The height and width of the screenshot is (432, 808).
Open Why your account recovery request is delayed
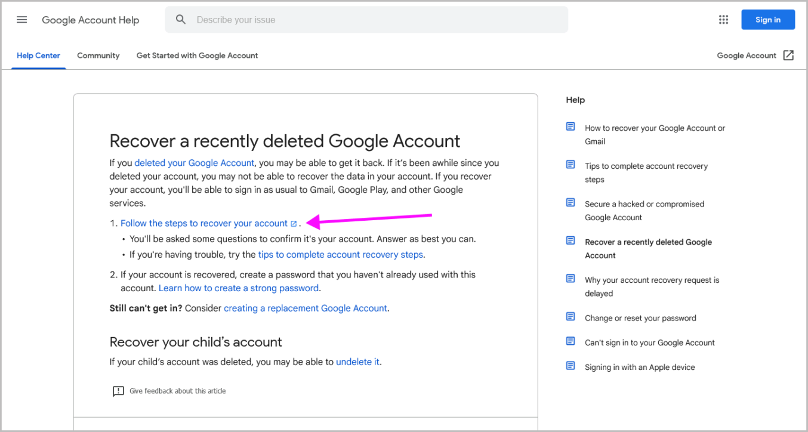coord(652,286)
